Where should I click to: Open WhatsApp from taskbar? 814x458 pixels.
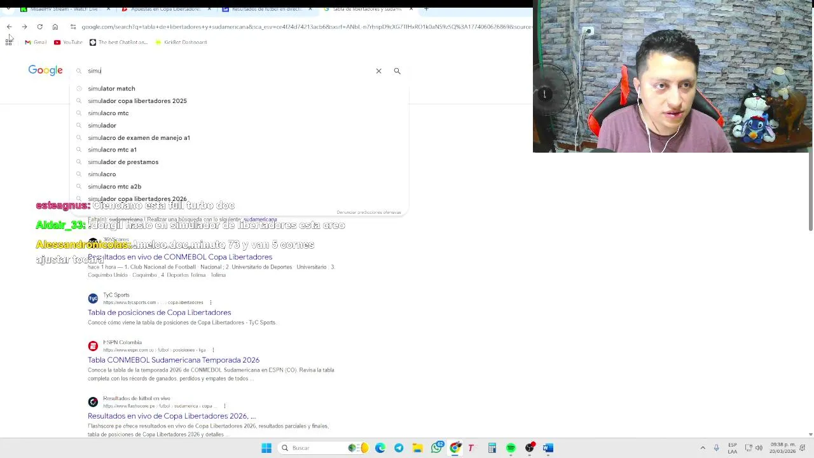tap(436, 448)
